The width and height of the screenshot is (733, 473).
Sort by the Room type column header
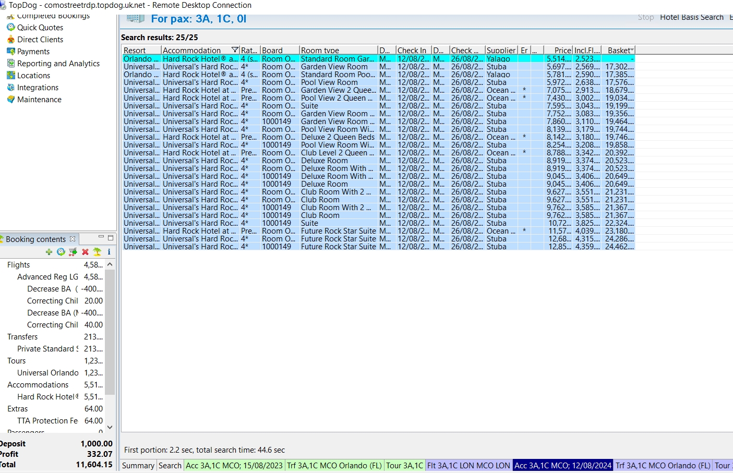click(x=339, y=50)
